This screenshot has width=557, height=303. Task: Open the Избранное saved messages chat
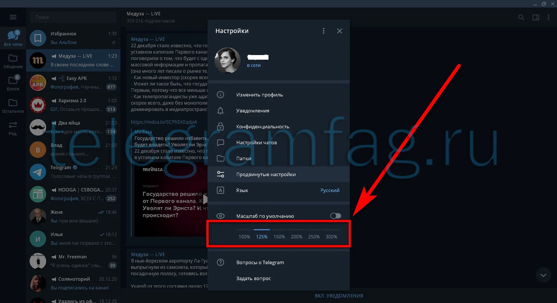point(73,38)
